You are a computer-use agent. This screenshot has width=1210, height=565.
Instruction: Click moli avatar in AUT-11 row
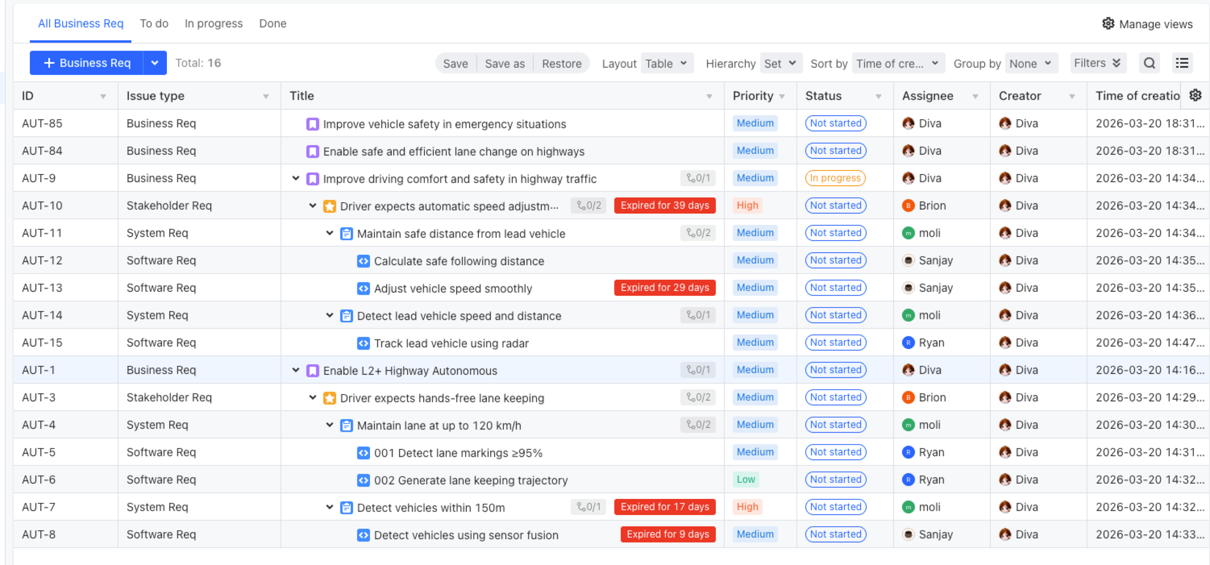pos(908,233)
